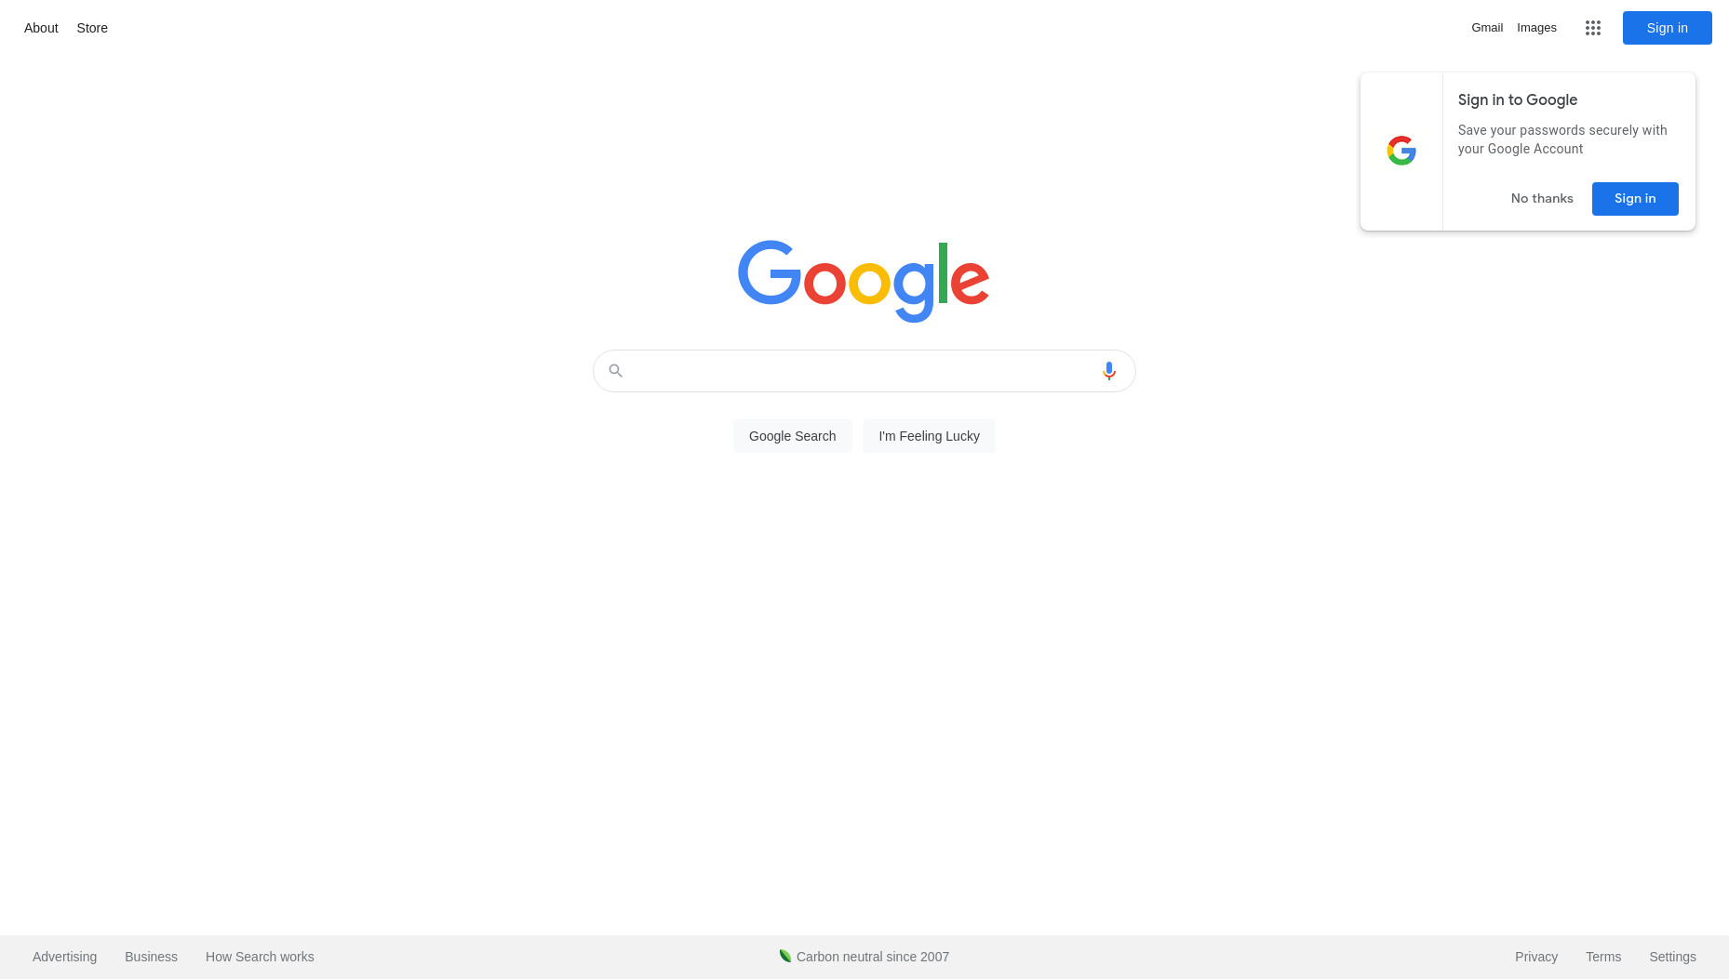Click the I'm Feeling Lucky button
Screen dimensions: 1729x979
pos(929,436)
